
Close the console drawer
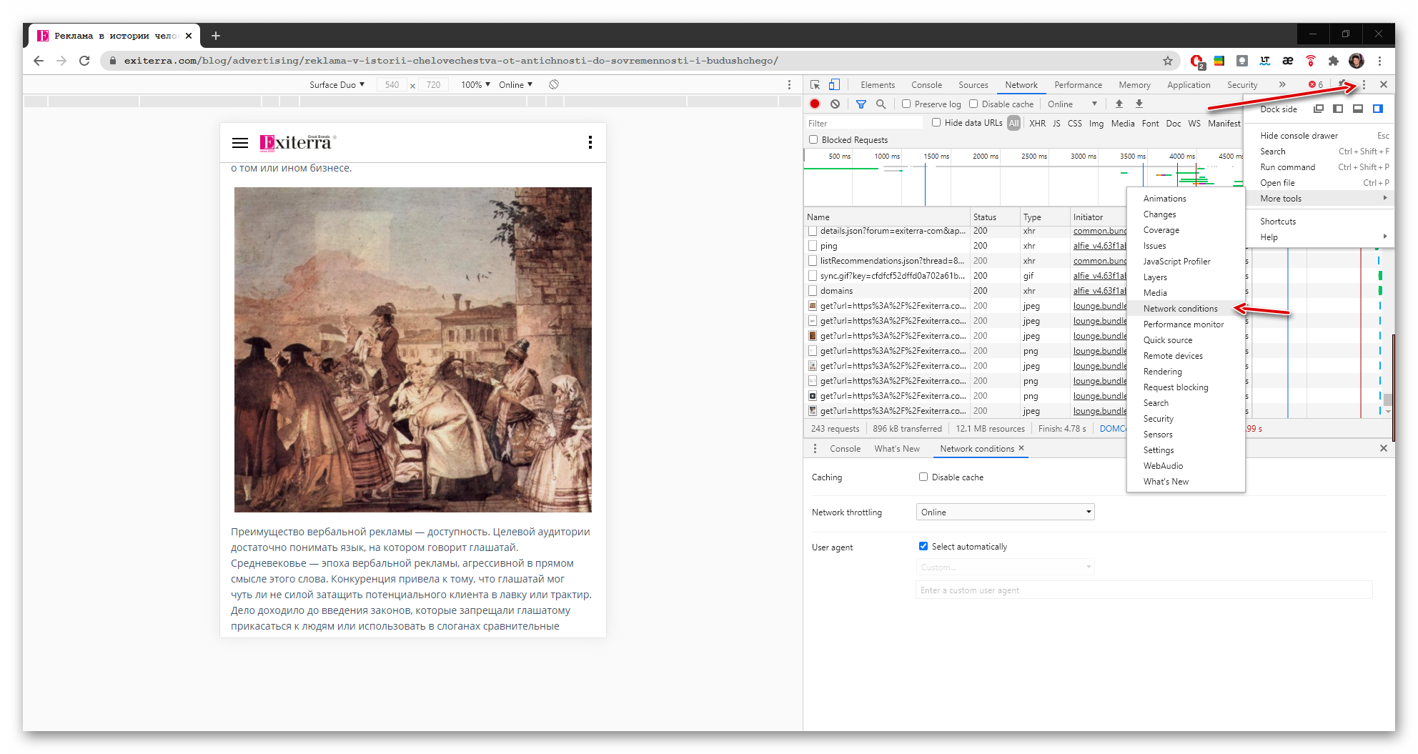tap(1384, 448)
